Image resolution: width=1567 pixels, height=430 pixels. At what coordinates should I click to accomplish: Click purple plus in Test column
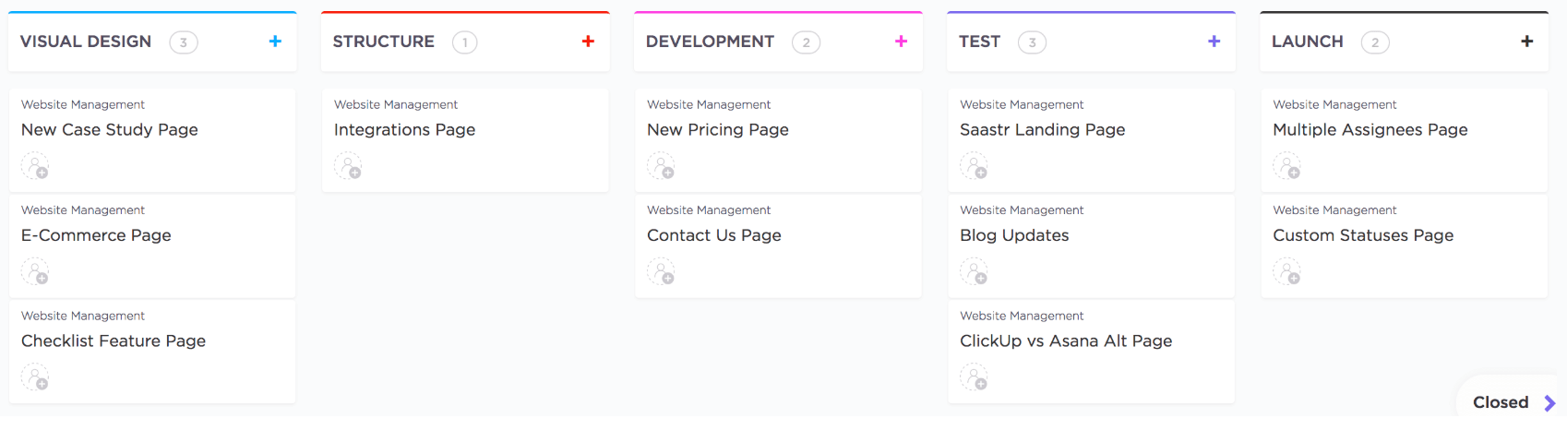point(1214,42)
